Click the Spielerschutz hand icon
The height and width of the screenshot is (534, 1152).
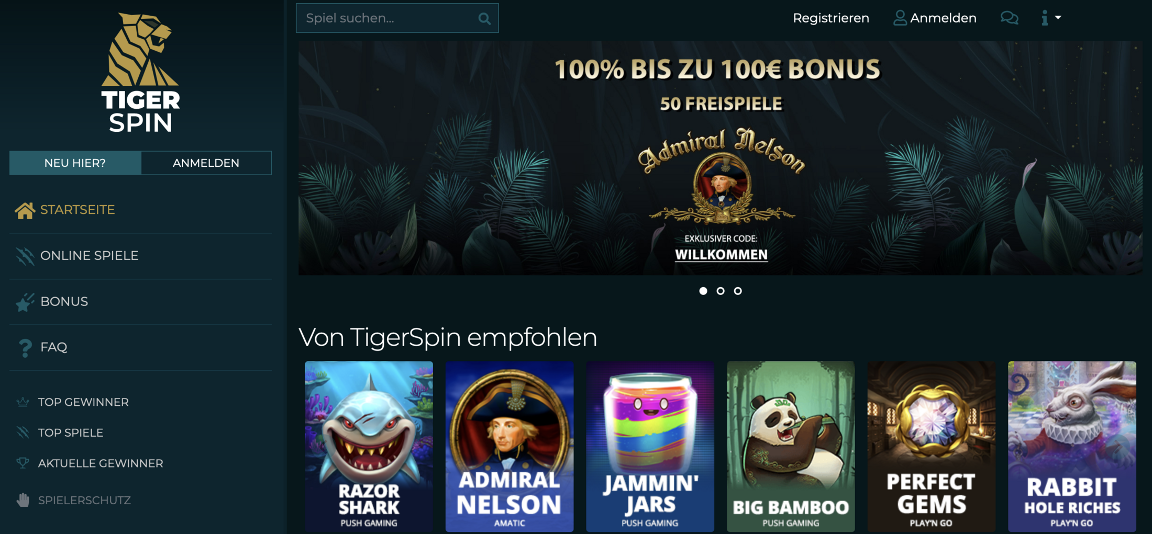(23, 500)
